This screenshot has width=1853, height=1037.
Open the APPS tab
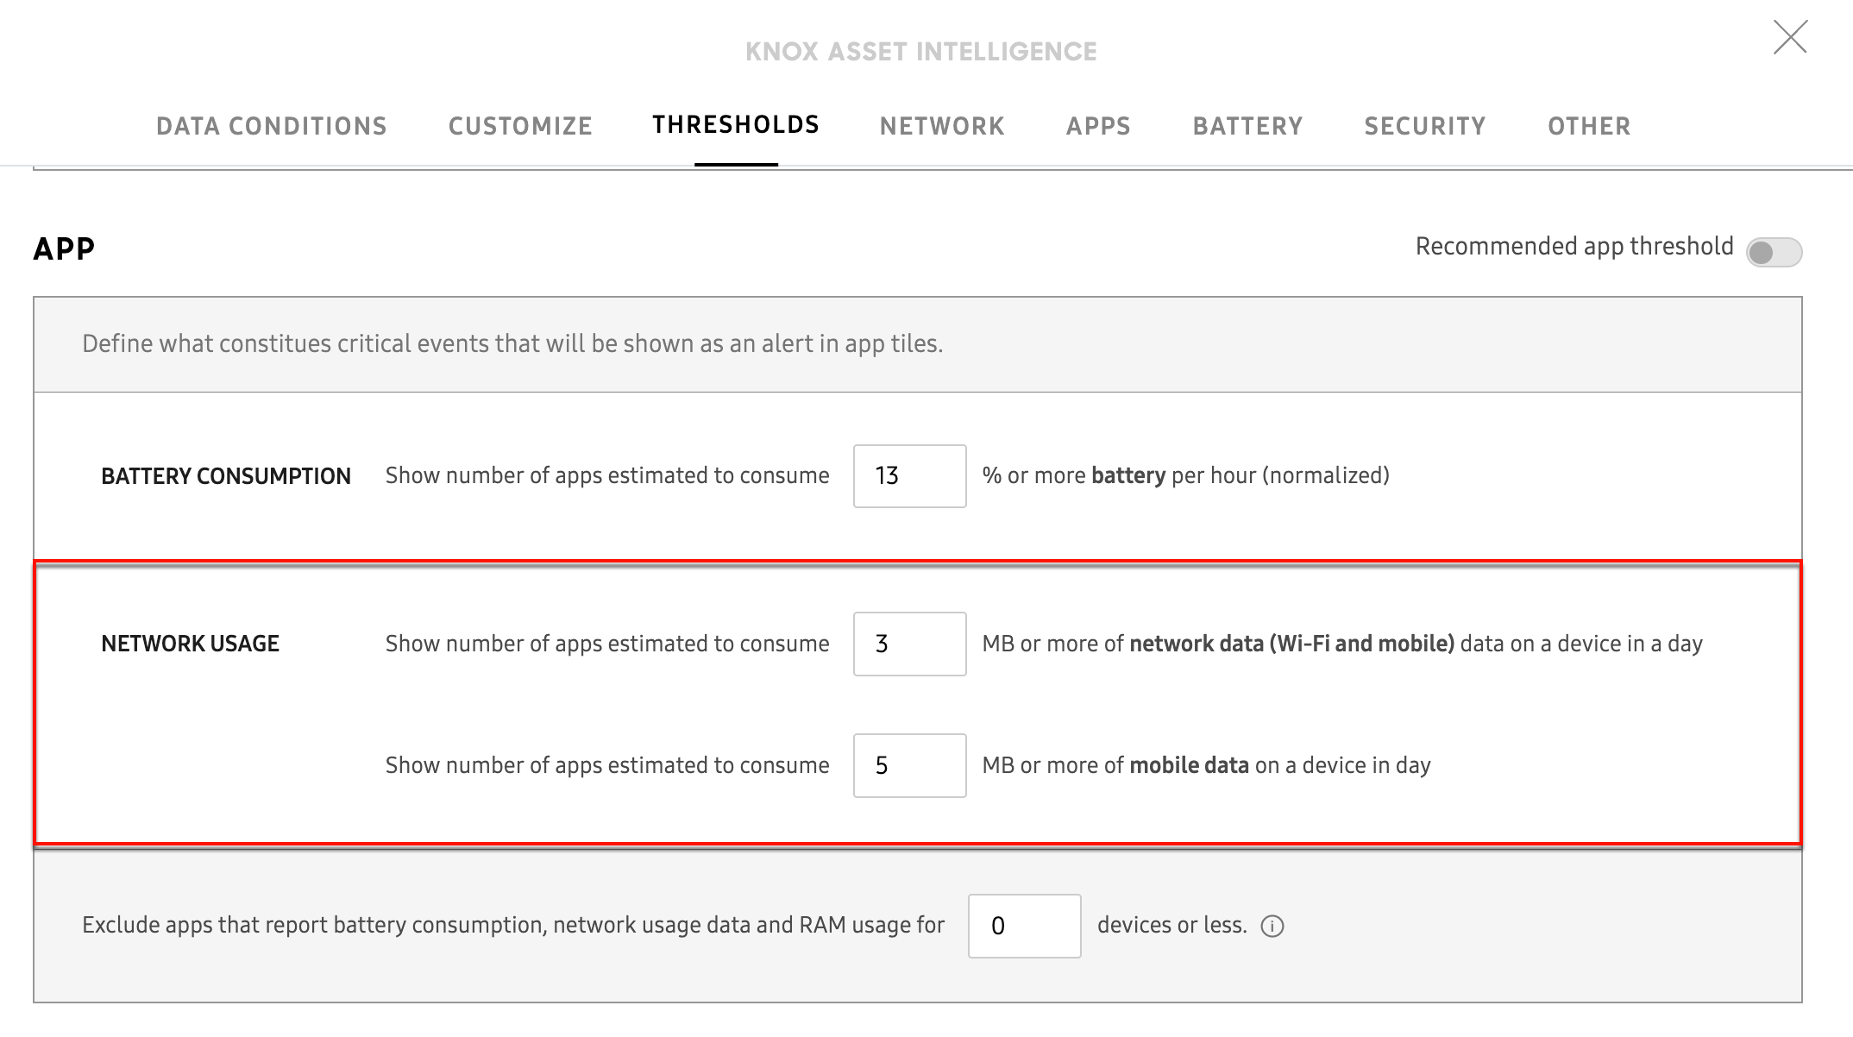(x=1098, y=125)
